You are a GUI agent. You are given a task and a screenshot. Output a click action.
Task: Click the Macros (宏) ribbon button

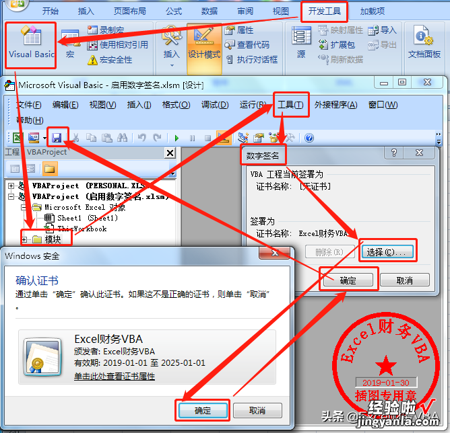point(70,44)
